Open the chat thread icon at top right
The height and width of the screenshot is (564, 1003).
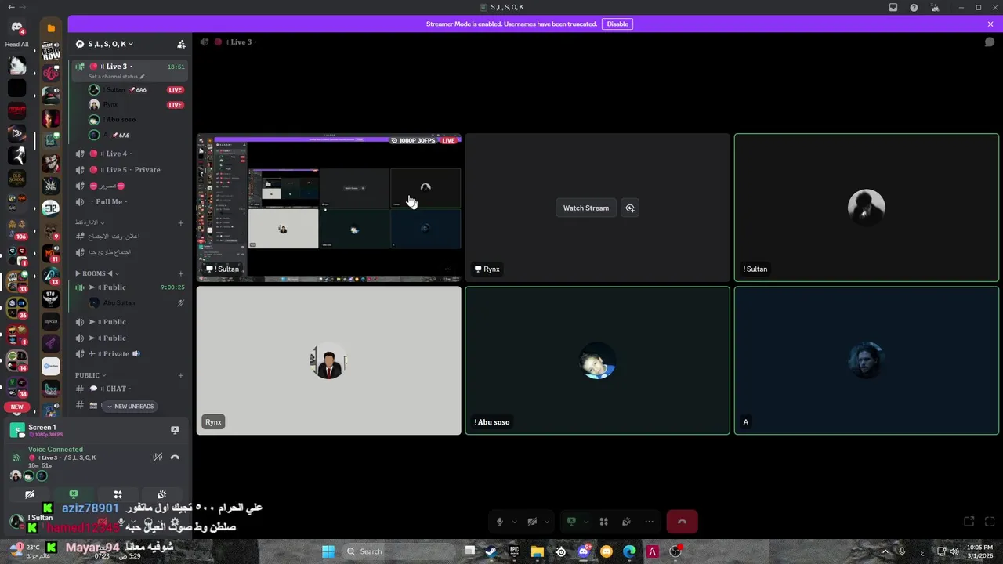[x=990, y=42]
